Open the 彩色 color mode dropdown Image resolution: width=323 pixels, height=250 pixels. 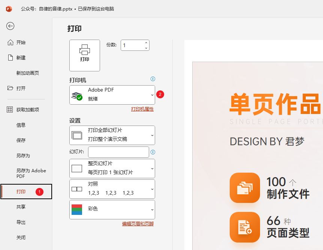[112, 209]
